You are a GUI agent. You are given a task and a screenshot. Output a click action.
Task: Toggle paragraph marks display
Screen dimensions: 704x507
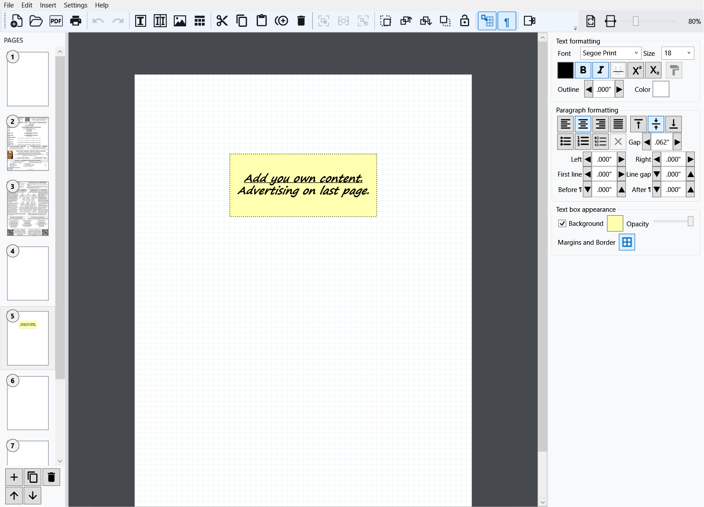pos(507,21)
